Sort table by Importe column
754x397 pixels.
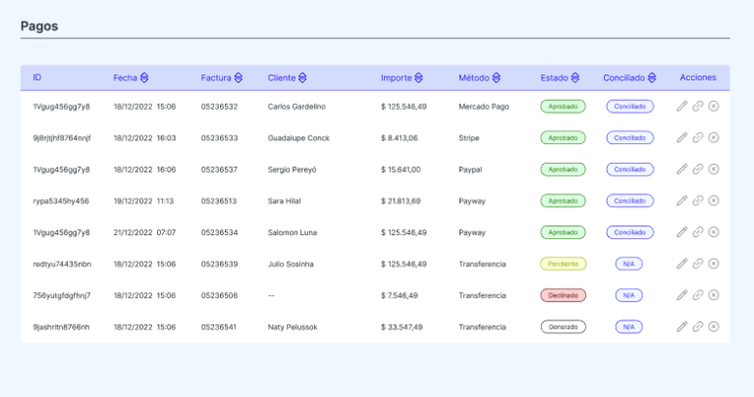419,77
